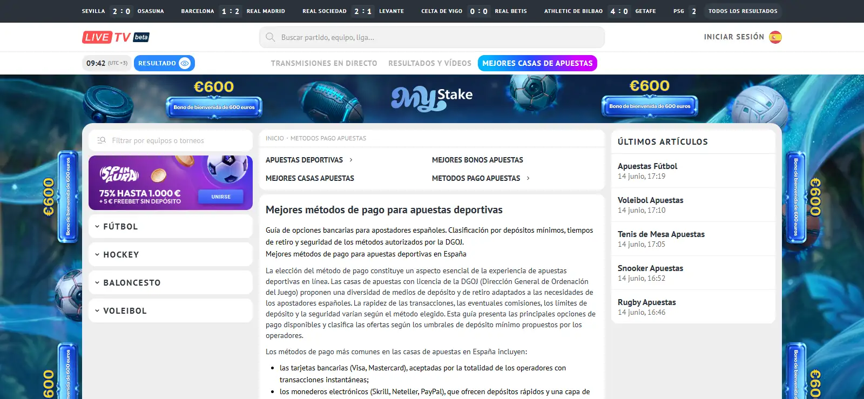Expand the VOLEIBOL section
This screenshot has width=864, height=399.
click(171, 310)
